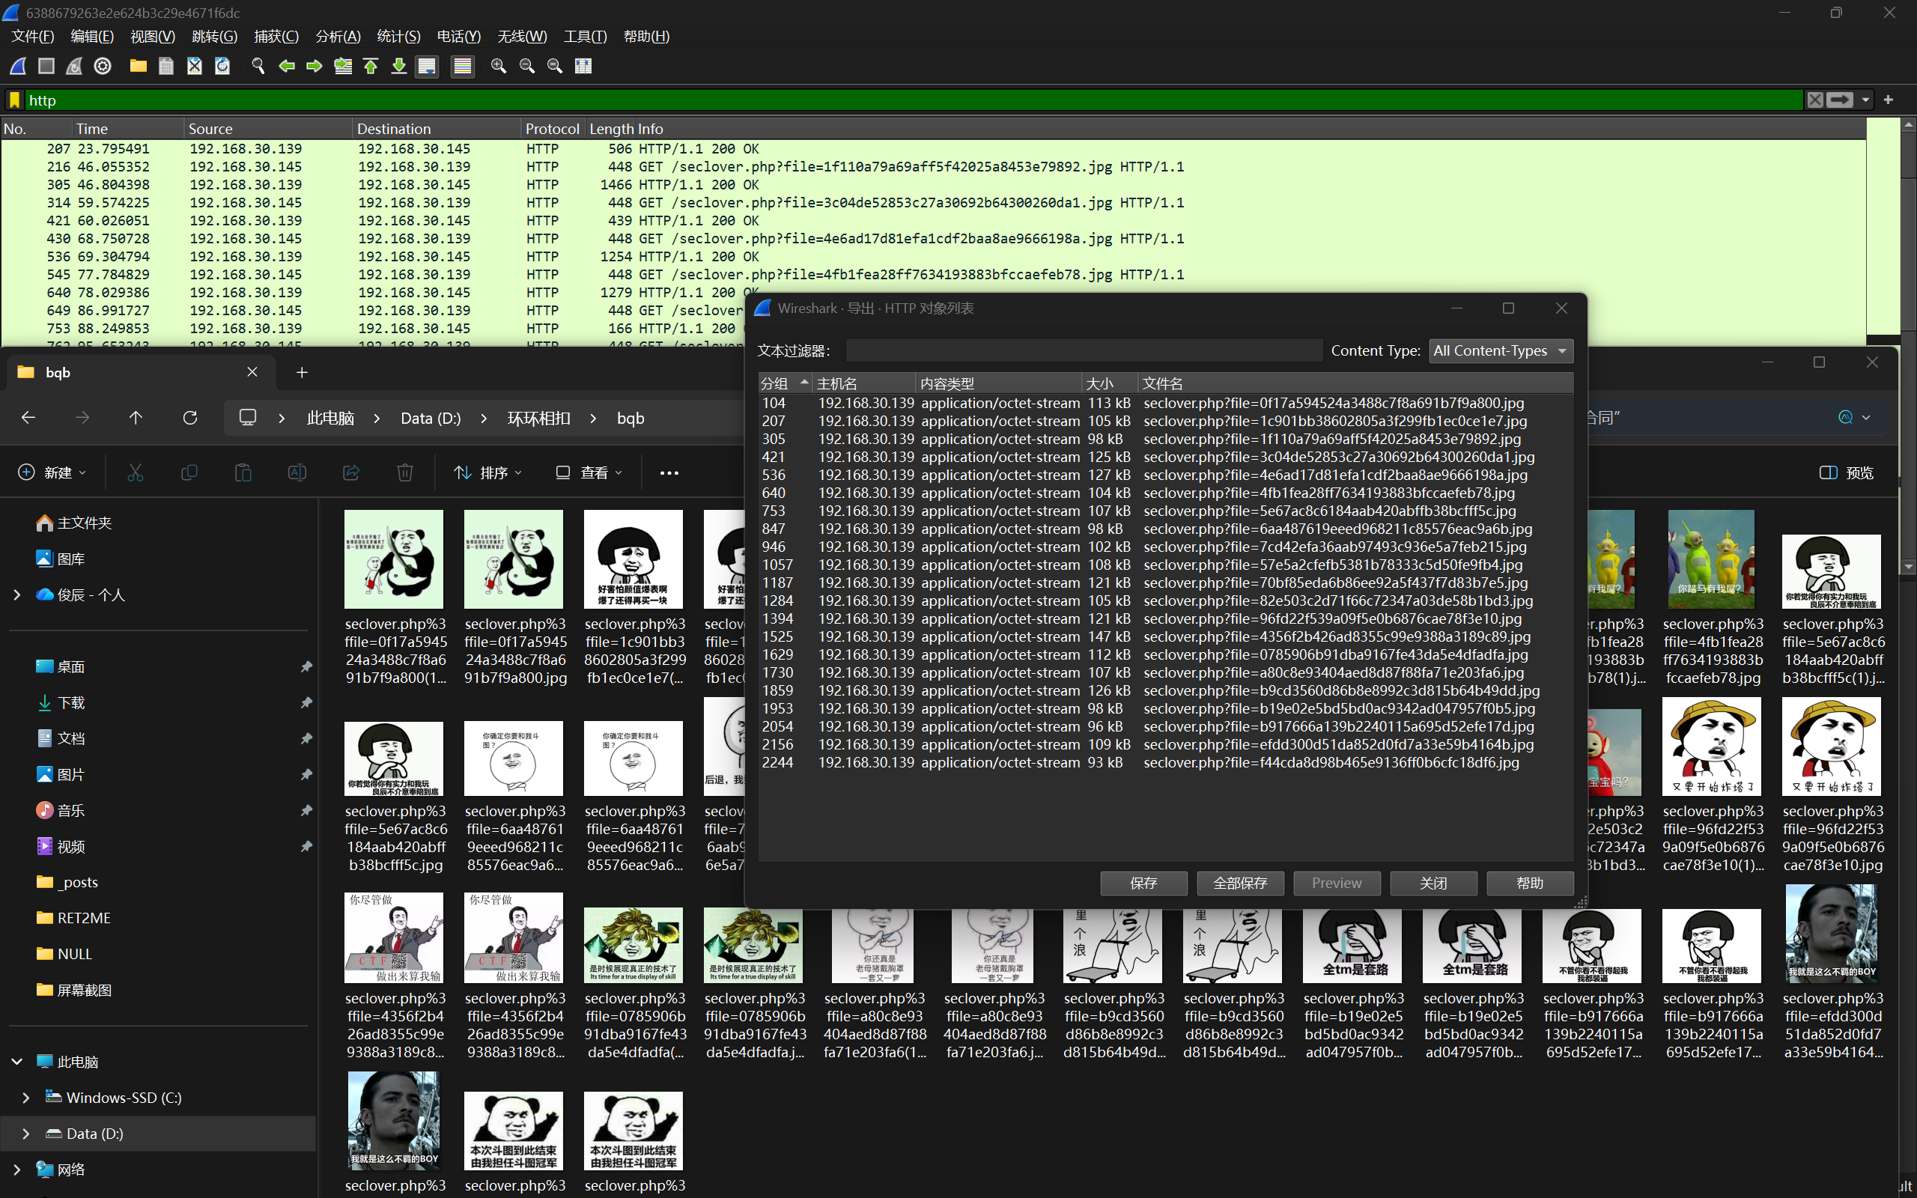Click the text filter input field

1083,351
